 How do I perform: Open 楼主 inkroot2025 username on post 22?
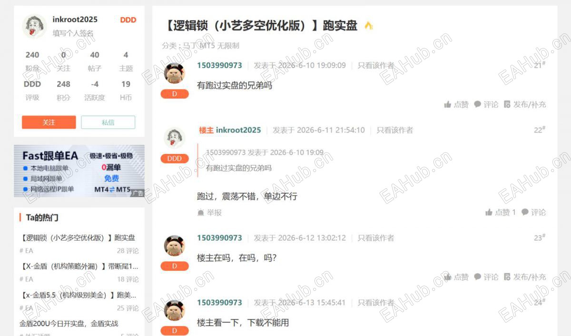pyautogui.click(x=230, y=130)
